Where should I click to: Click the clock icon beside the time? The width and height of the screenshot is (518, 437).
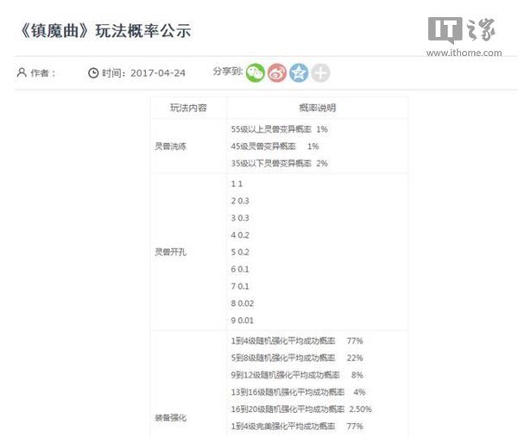[x=93, y=73]
